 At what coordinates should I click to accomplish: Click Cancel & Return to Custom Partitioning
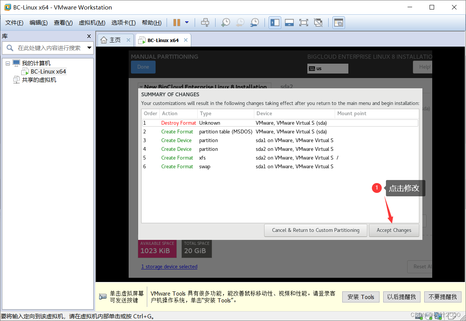316,230
